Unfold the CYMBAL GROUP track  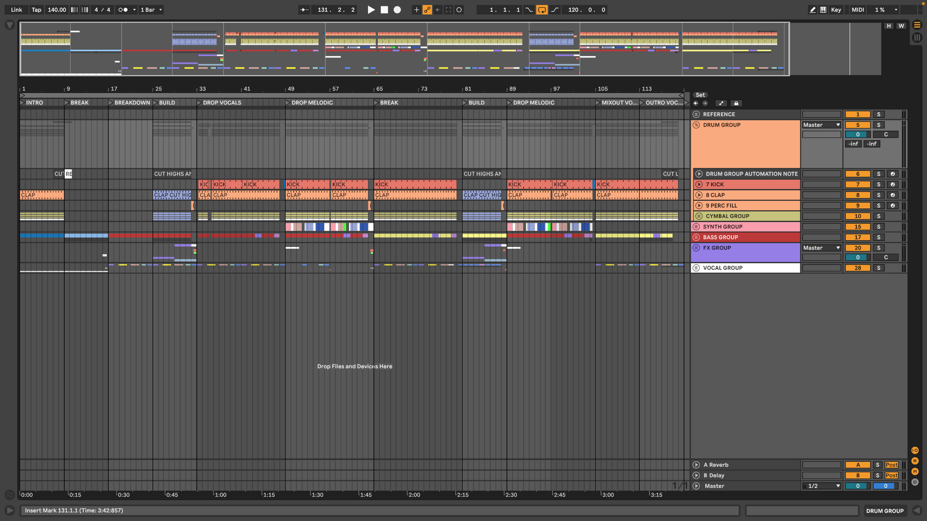pyautogui.click(x=699, y=216)
